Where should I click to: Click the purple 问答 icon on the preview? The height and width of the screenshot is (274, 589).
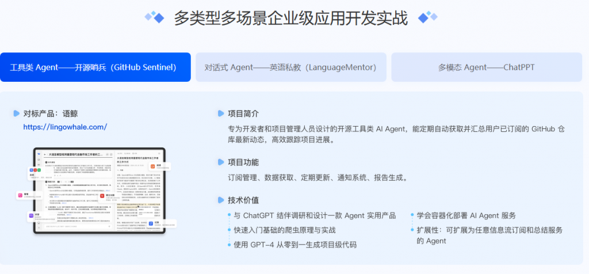coord(30,216)
